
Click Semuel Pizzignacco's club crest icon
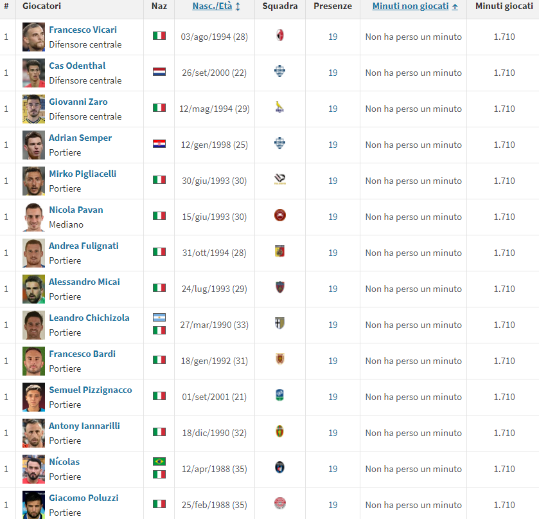pyautogui.click(x=279, y=396)
